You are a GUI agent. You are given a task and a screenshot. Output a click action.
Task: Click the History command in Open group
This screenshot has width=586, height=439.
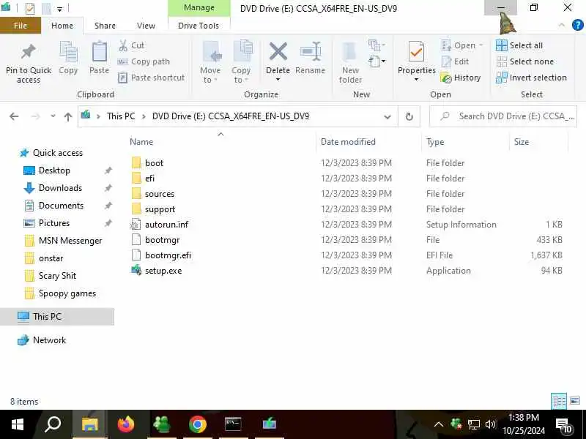[461, 78]
